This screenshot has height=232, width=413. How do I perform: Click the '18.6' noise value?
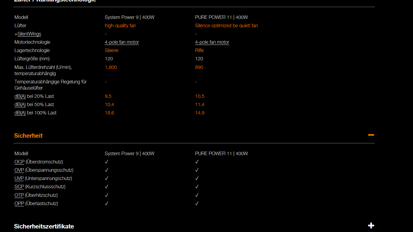click(x=110, y=113)
